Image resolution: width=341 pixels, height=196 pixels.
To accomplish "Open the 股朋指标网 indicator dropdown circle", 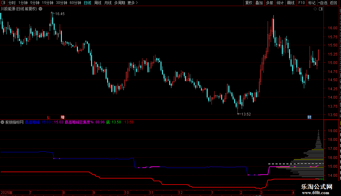I will tap(2, 122).
